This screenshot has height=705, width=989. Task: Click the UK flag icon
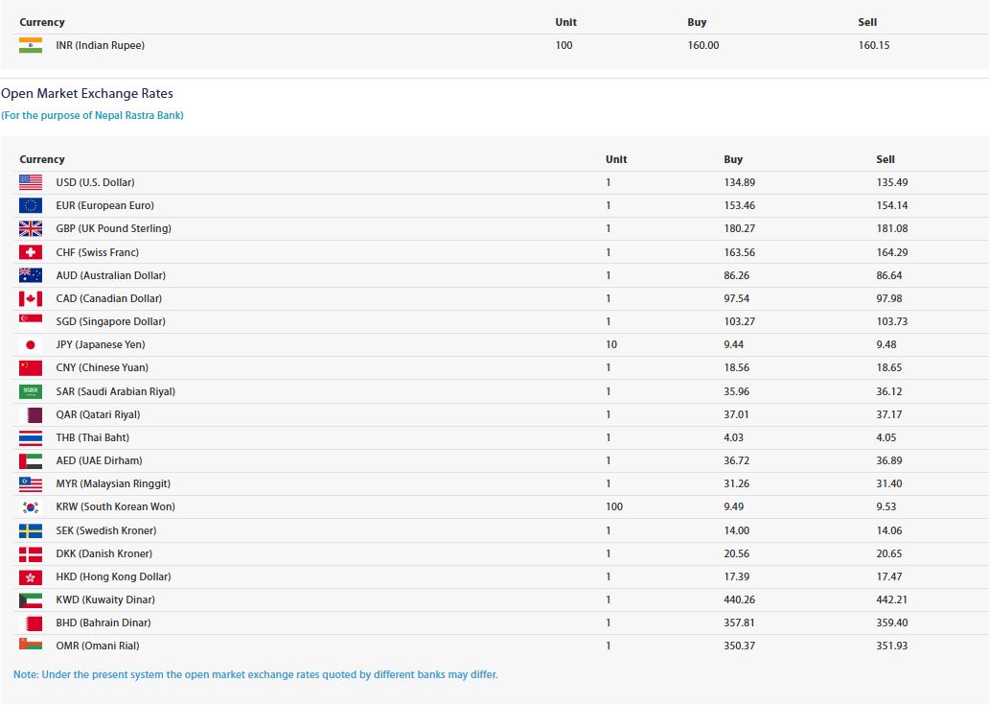tap(31, 228)
